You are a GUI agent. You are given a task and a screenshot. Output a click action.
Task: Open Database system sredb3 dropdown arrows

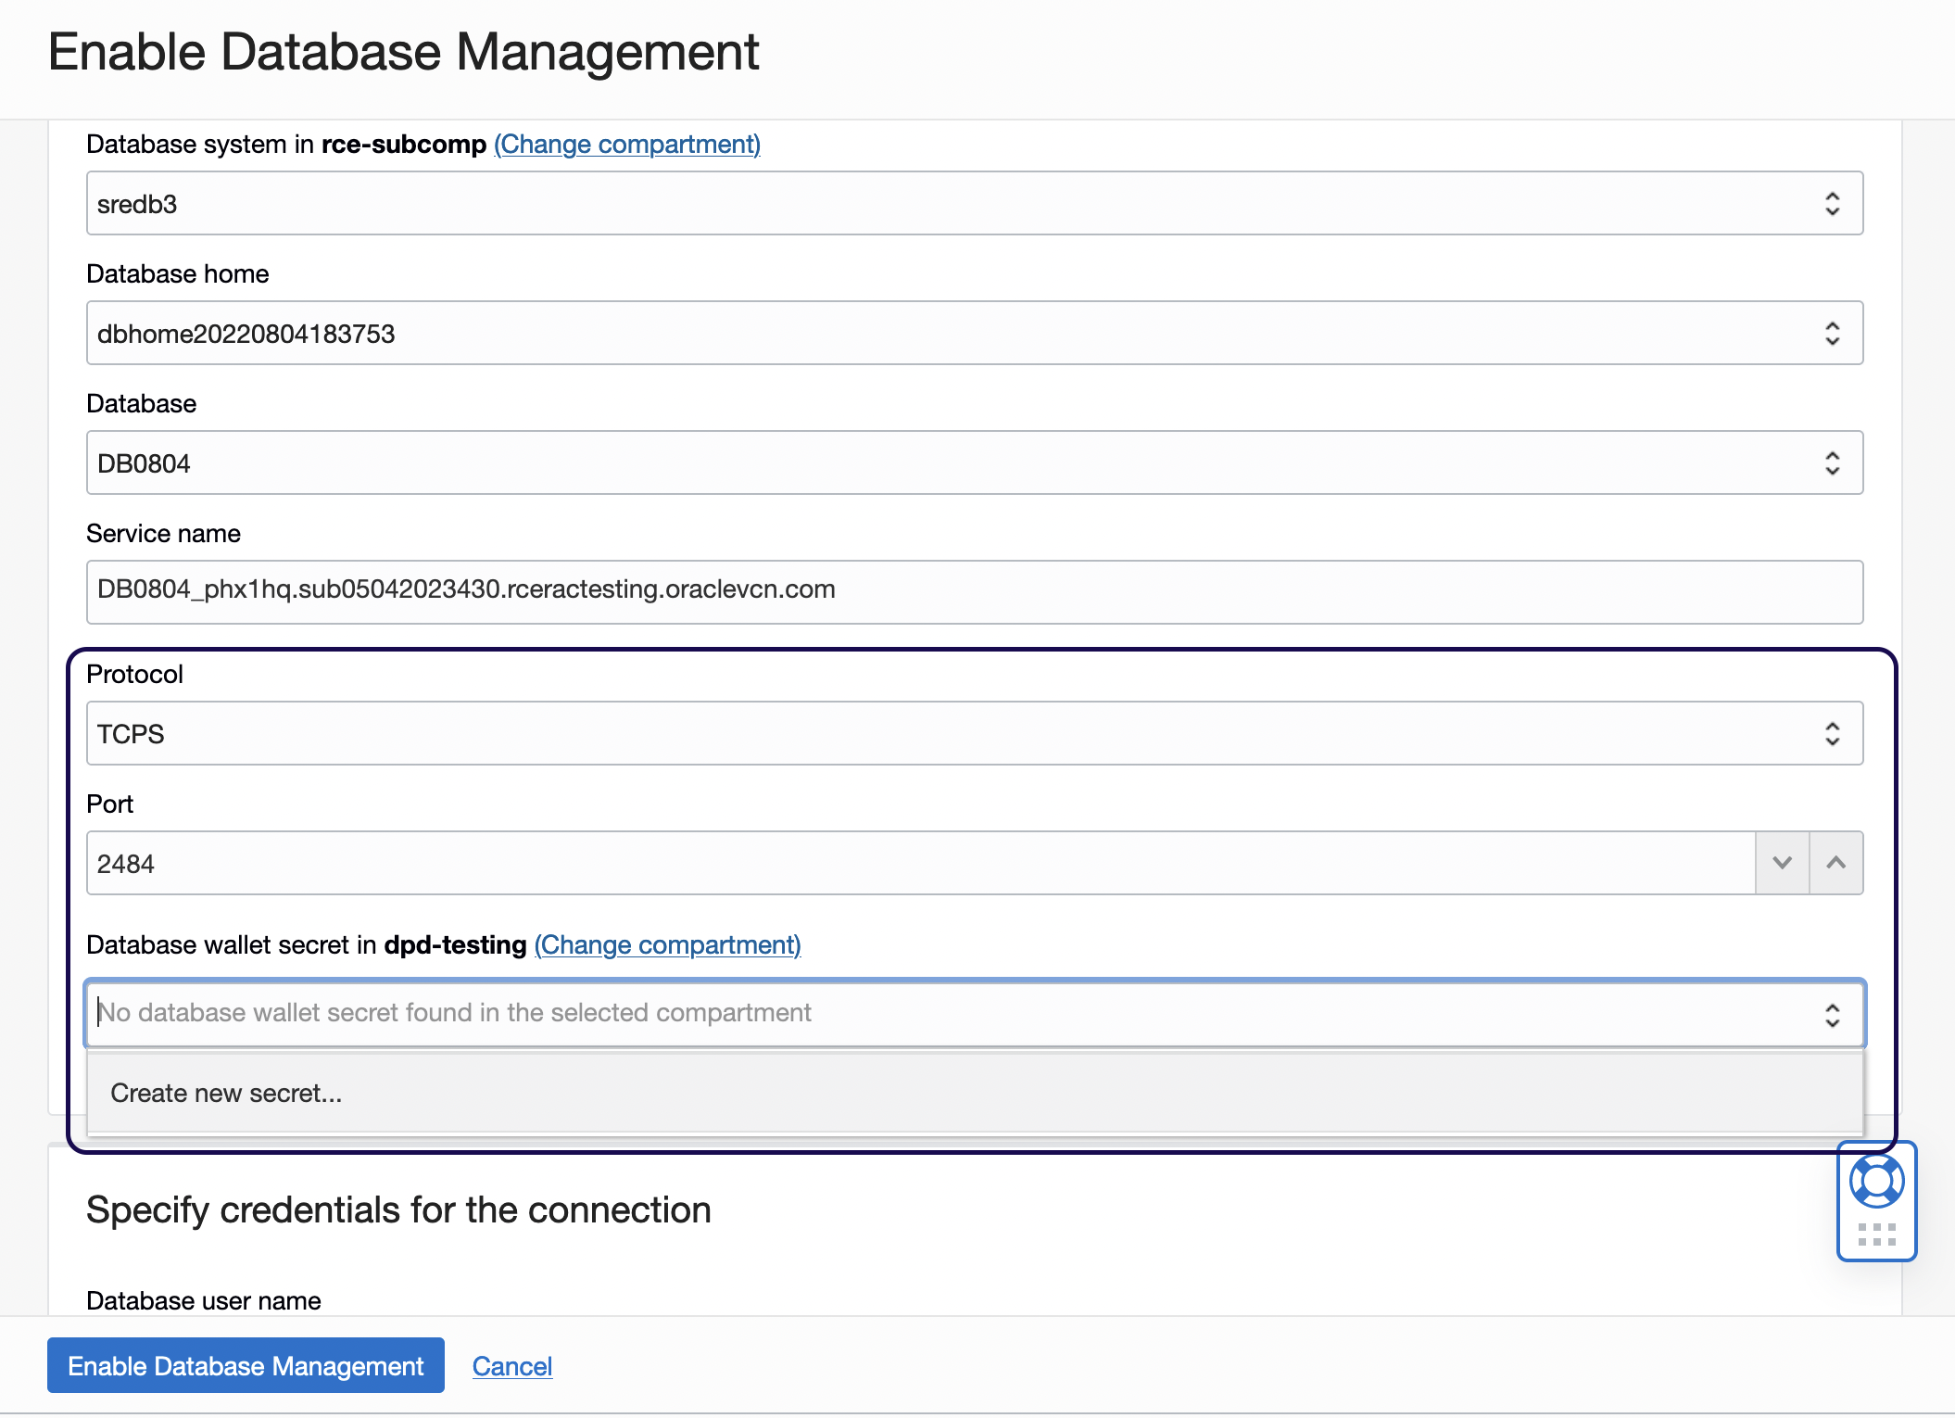click(x=1832, y=204)
